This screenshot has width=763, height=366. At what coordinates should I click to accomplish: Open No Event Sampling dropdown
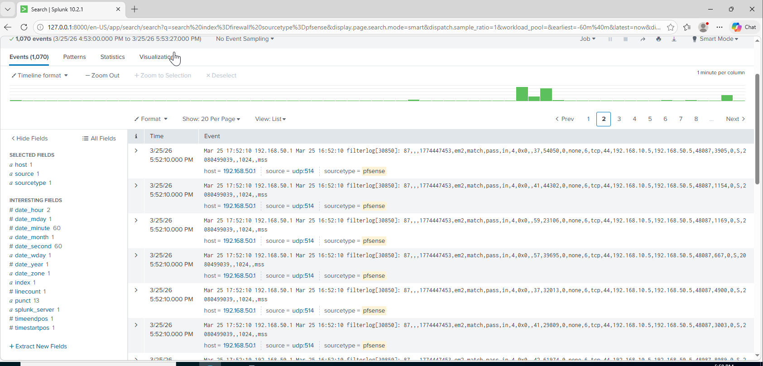(245, 39)
